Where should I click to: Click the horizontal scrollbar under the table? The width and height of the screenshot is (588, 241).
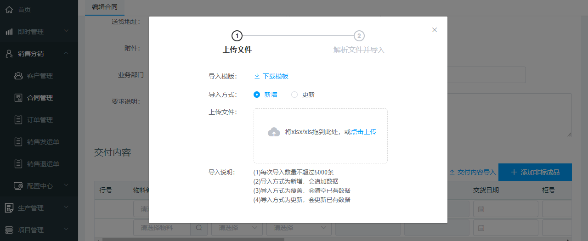(193, 239)
